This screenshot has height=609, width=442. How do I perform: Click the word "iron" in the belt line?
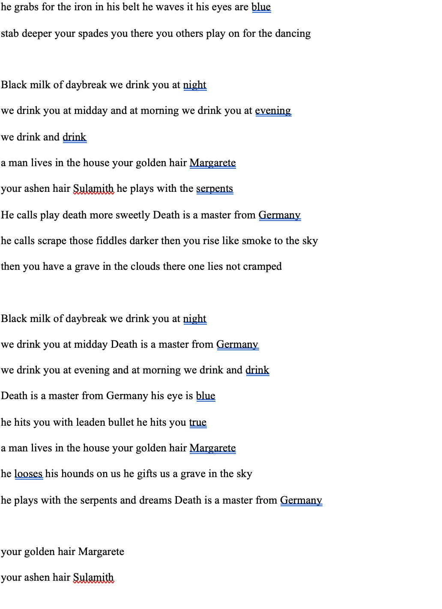(84, 7)
